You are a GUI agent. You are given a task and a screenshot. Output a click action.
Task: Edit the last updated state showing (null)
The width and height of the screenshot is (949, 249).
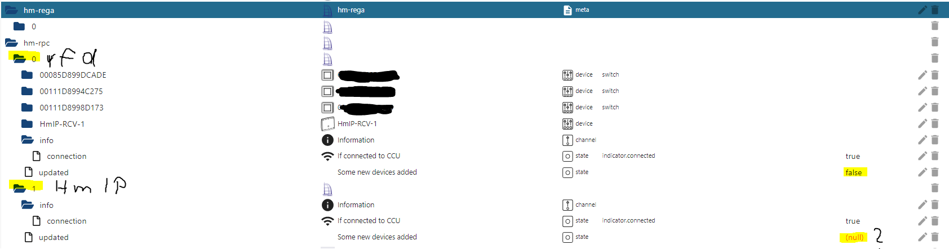[x=923, y=237]
